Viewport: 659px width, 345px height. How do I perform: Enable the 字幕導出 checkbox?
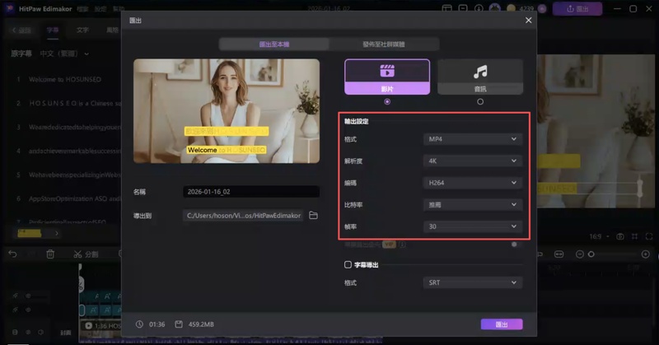(348, 265)
